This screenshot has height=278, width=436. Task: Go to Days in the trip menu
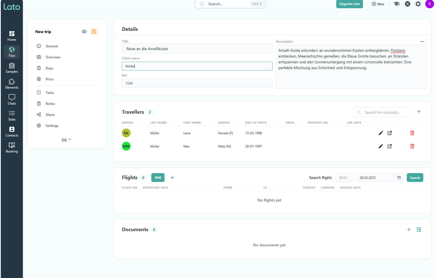50,68
